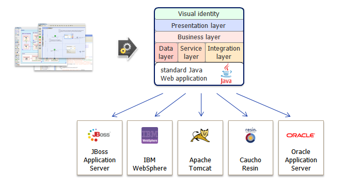Select the Data layer box
346x186 pixels.
[x=166, y=53]
